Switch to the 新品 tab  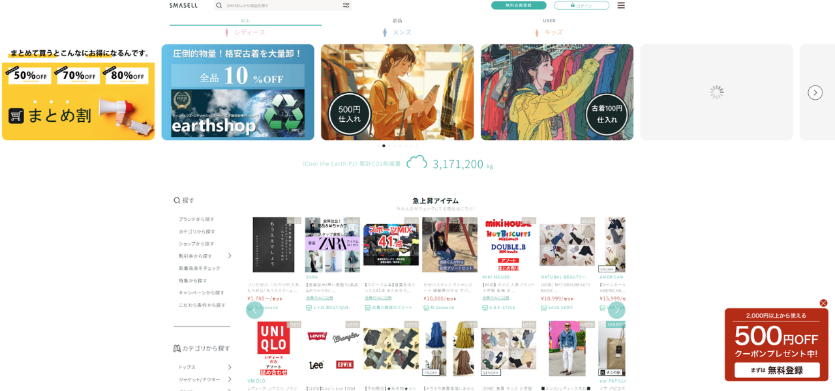397,20
